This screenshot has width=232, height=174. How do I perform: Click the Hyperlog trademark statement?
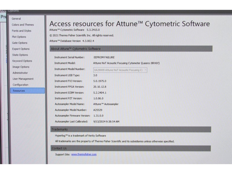(81, 136)
